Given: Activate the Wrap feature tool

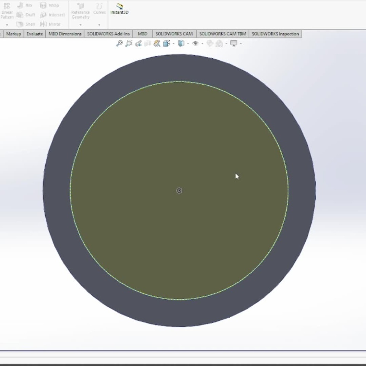Looking at the screenshot, I should click(x=49, y=5).
